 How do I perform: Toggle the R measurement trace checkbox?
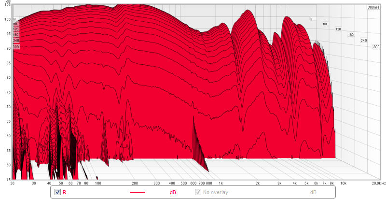(x=58, y=192)
